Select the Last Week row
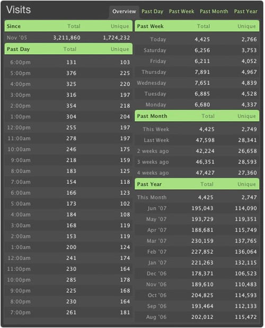 point(197,140)
